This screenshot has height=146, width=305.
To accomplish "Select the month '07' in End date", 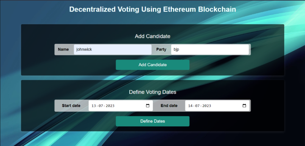I will click(197, 106).
